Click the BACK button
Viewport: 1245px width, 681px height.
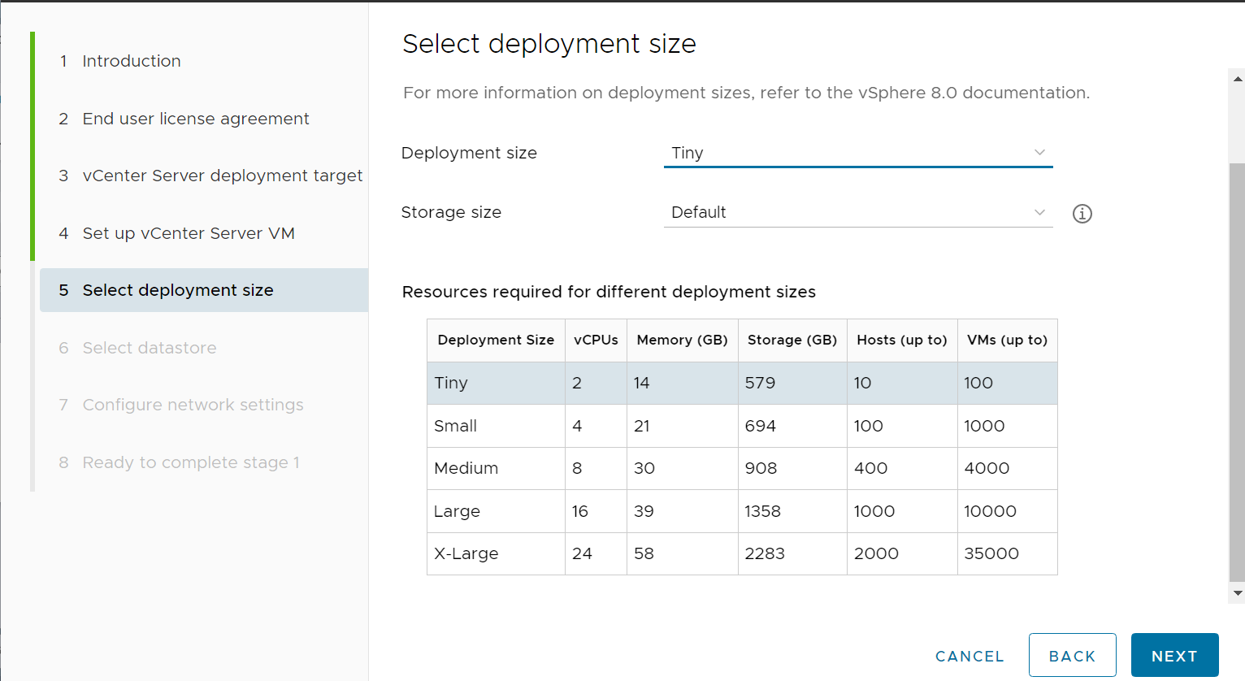[1072, 655]
